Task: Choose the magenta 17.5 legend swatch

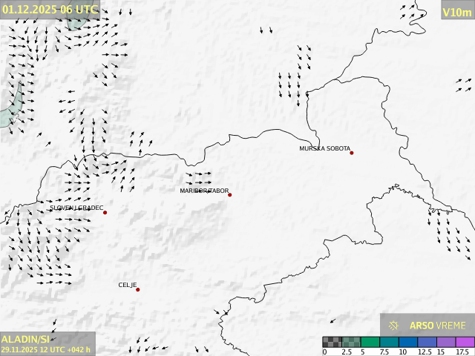Action: (x=464, y=342)
